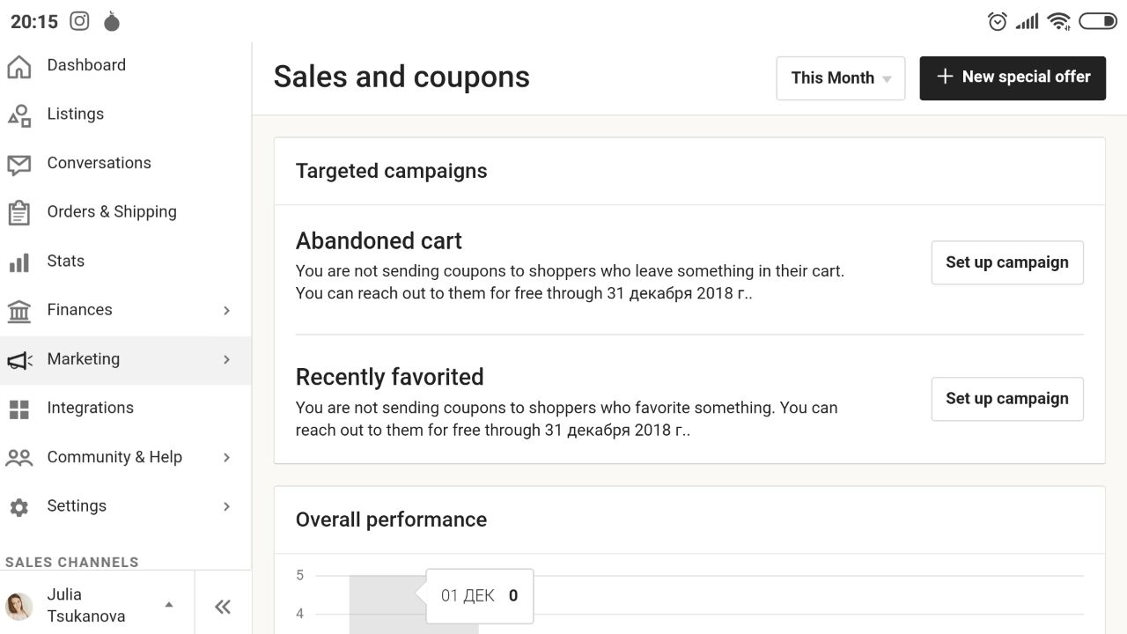Screen dimensions: 1127x634
Task: Open Listings via its shapes icon
Action: [18, 114]
